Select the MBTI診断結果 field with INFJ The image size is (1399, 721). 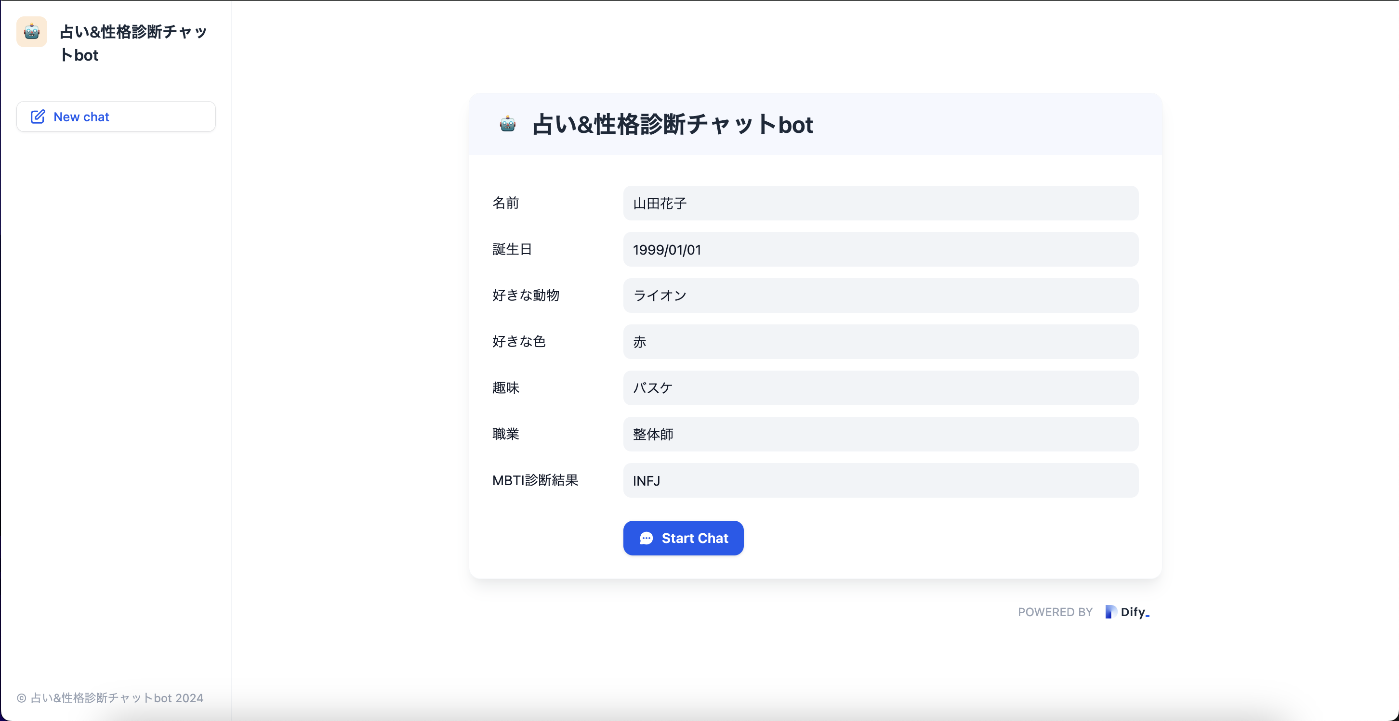click(880, 480)
